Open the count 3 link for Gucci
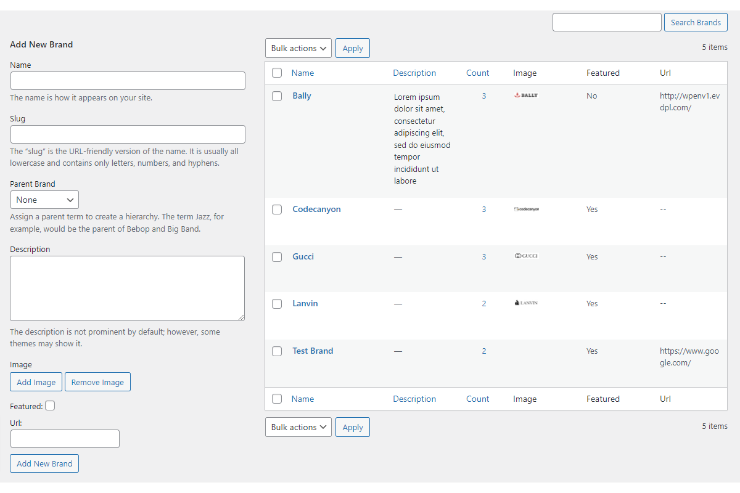Screen dimensions: 740x493 pos(484,257)
